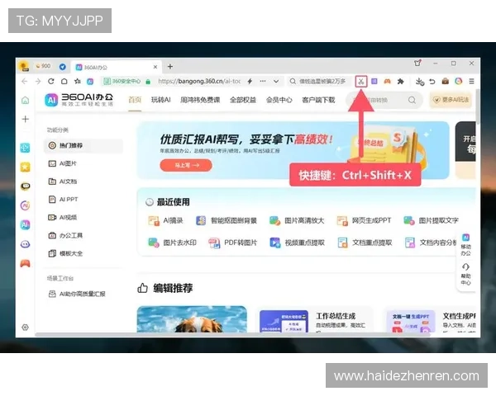
Task: Click the 马上写 banner button
Action: coord(186,165)
